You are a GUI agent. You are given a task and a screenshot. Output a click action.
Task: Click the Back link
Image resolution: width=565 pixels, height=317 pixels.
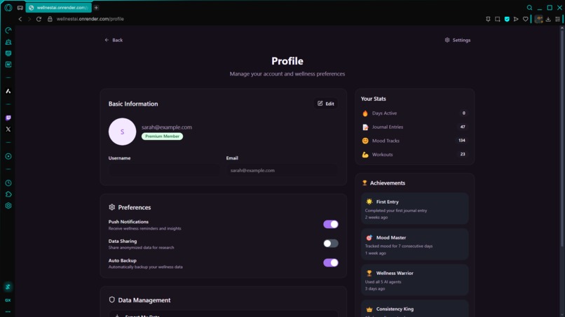(x=114, y=40)
